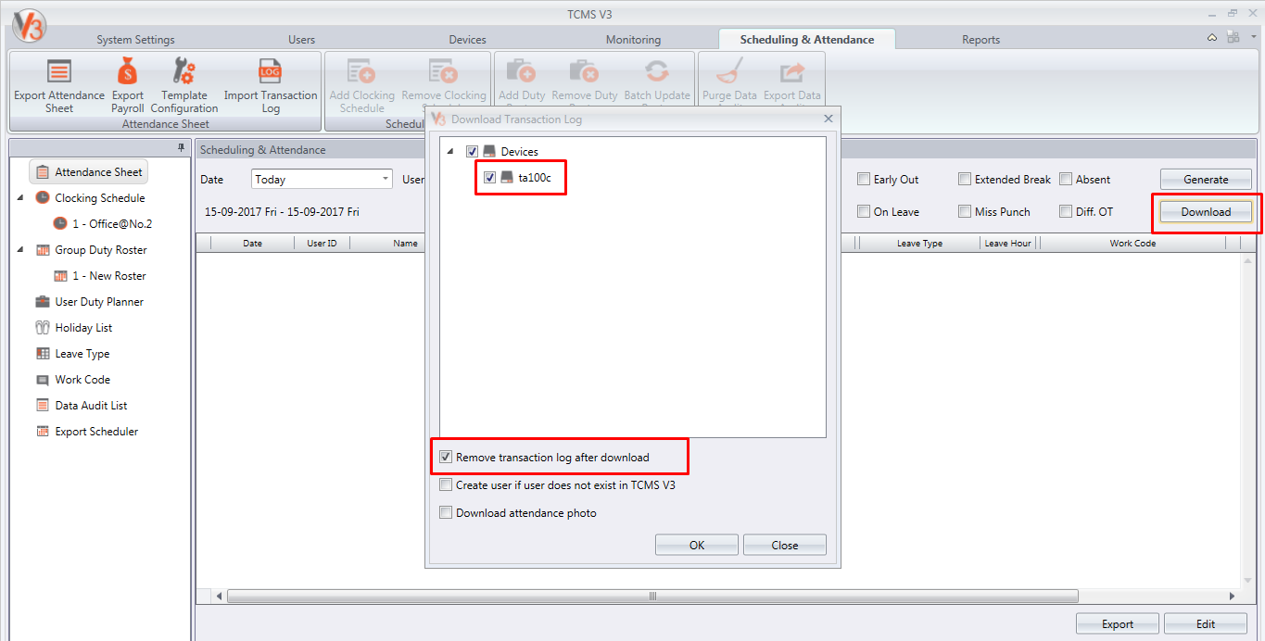Screen dimensions: 1265x641
Task: Click the Export Payroll money bag icon
Action: [128, 71]
